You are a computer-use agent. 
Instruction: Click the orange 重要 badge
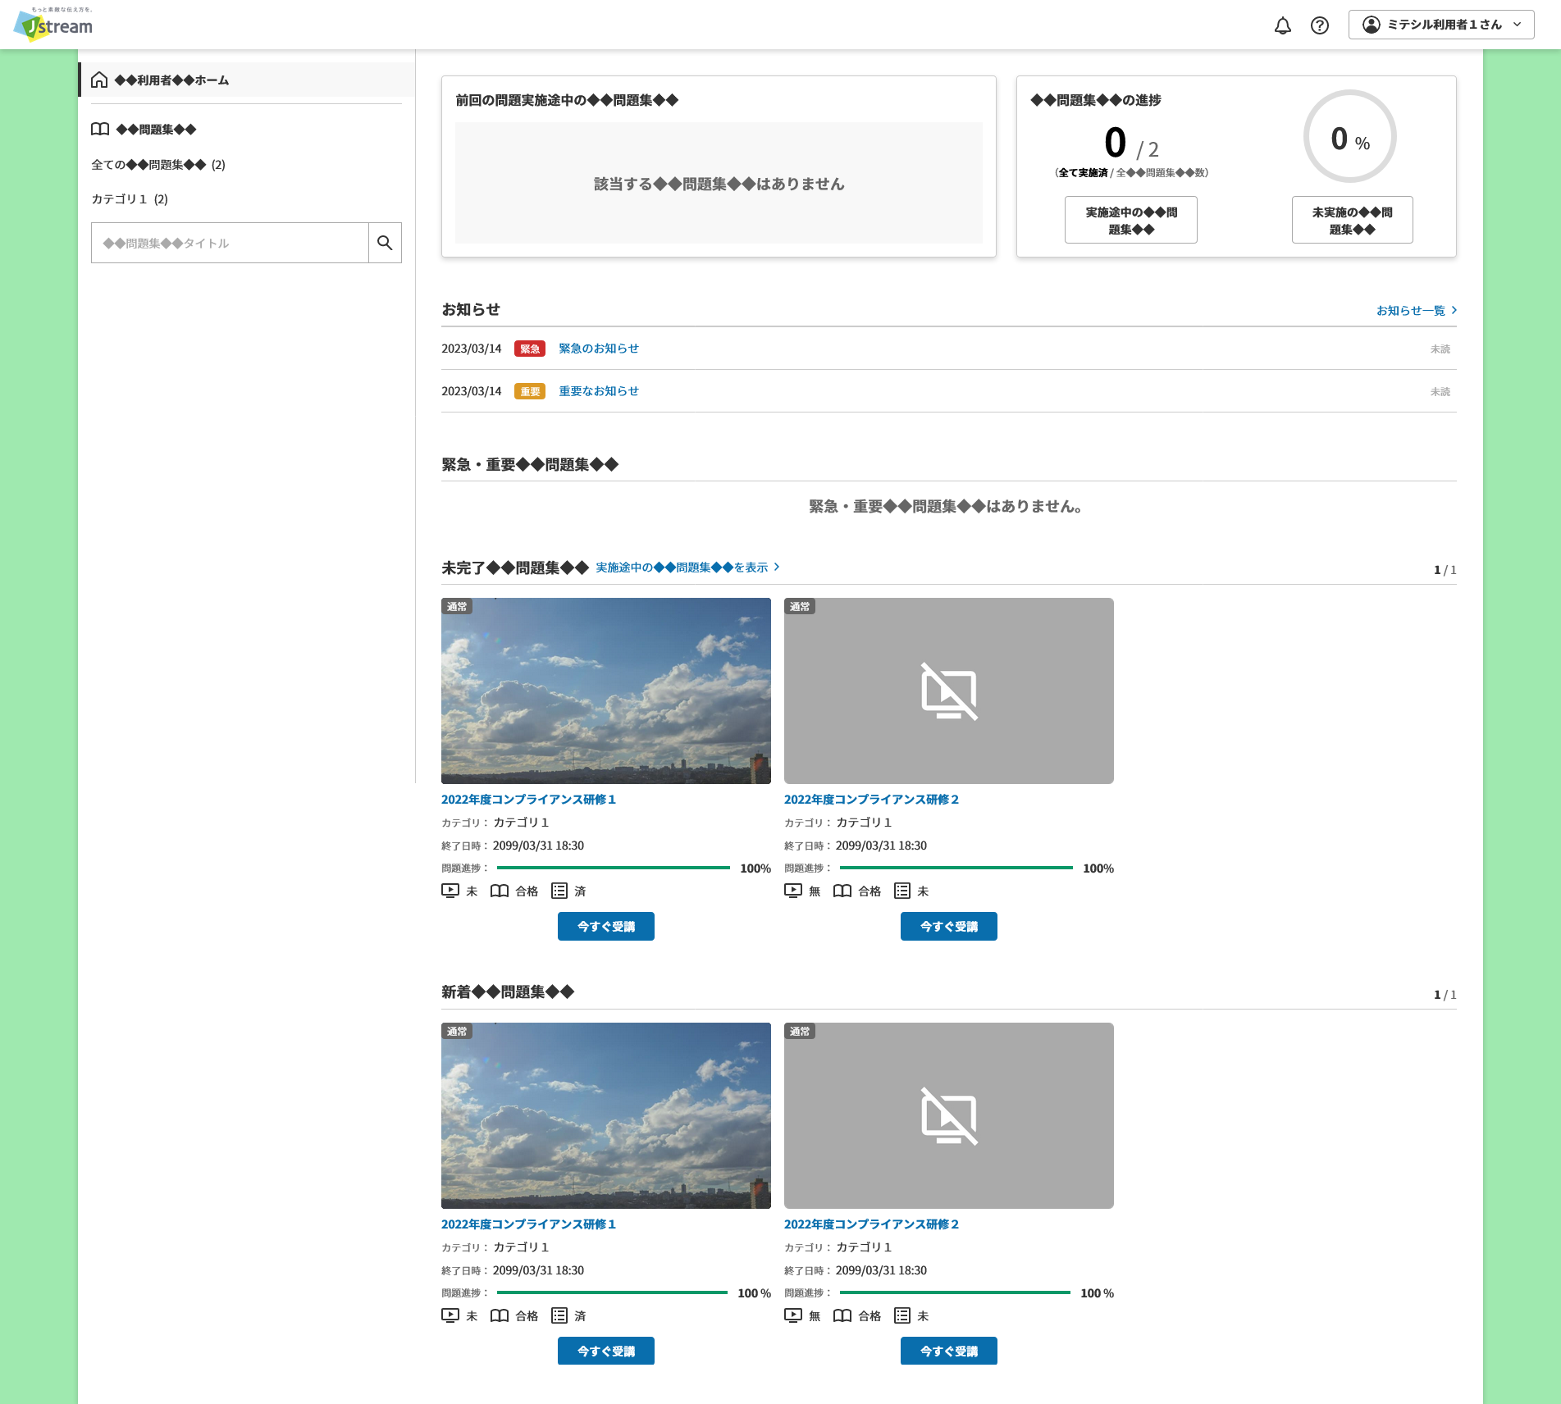coord(530,391)
